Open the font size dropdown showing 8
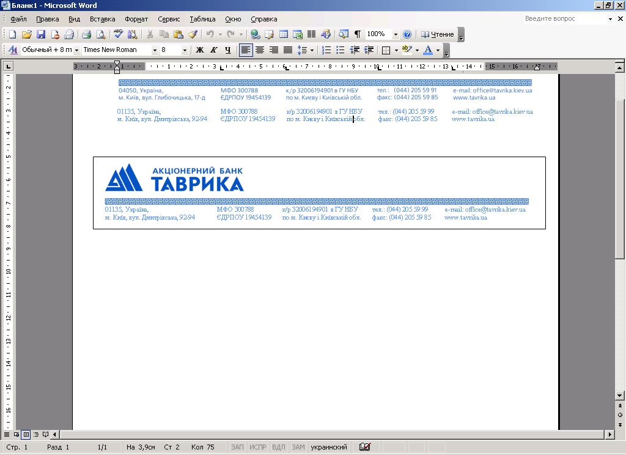 (185, 50)
